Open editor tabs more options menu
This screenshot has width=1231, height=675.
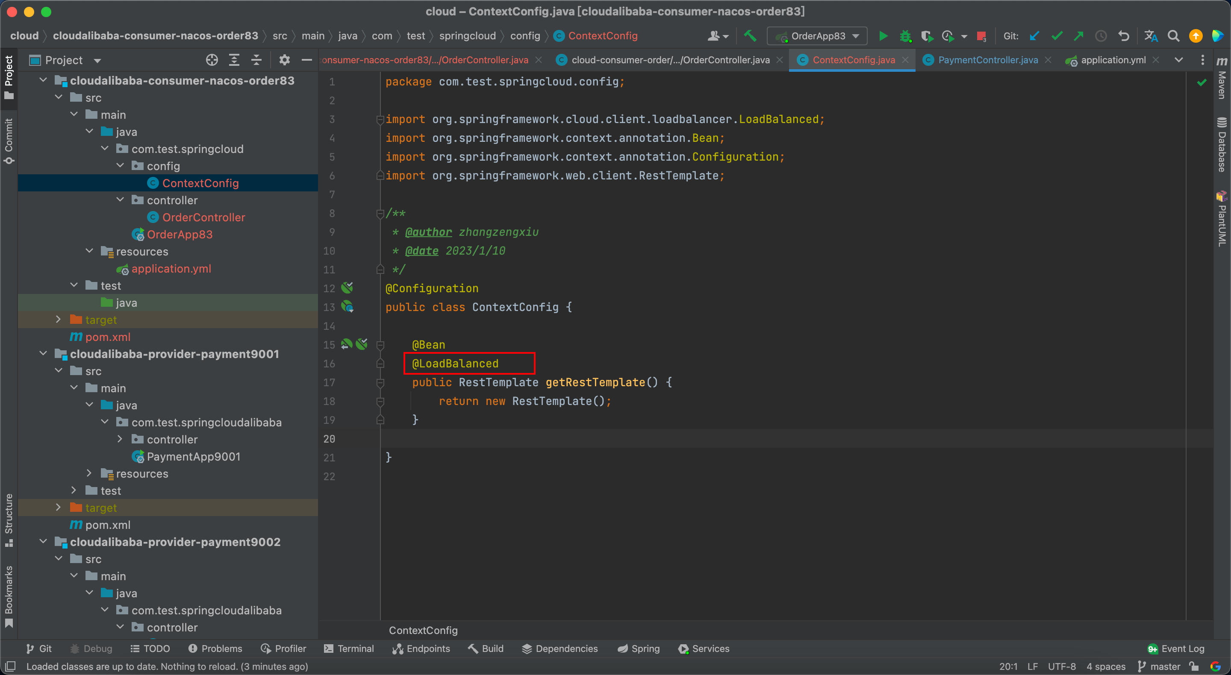coord(1202,60)
